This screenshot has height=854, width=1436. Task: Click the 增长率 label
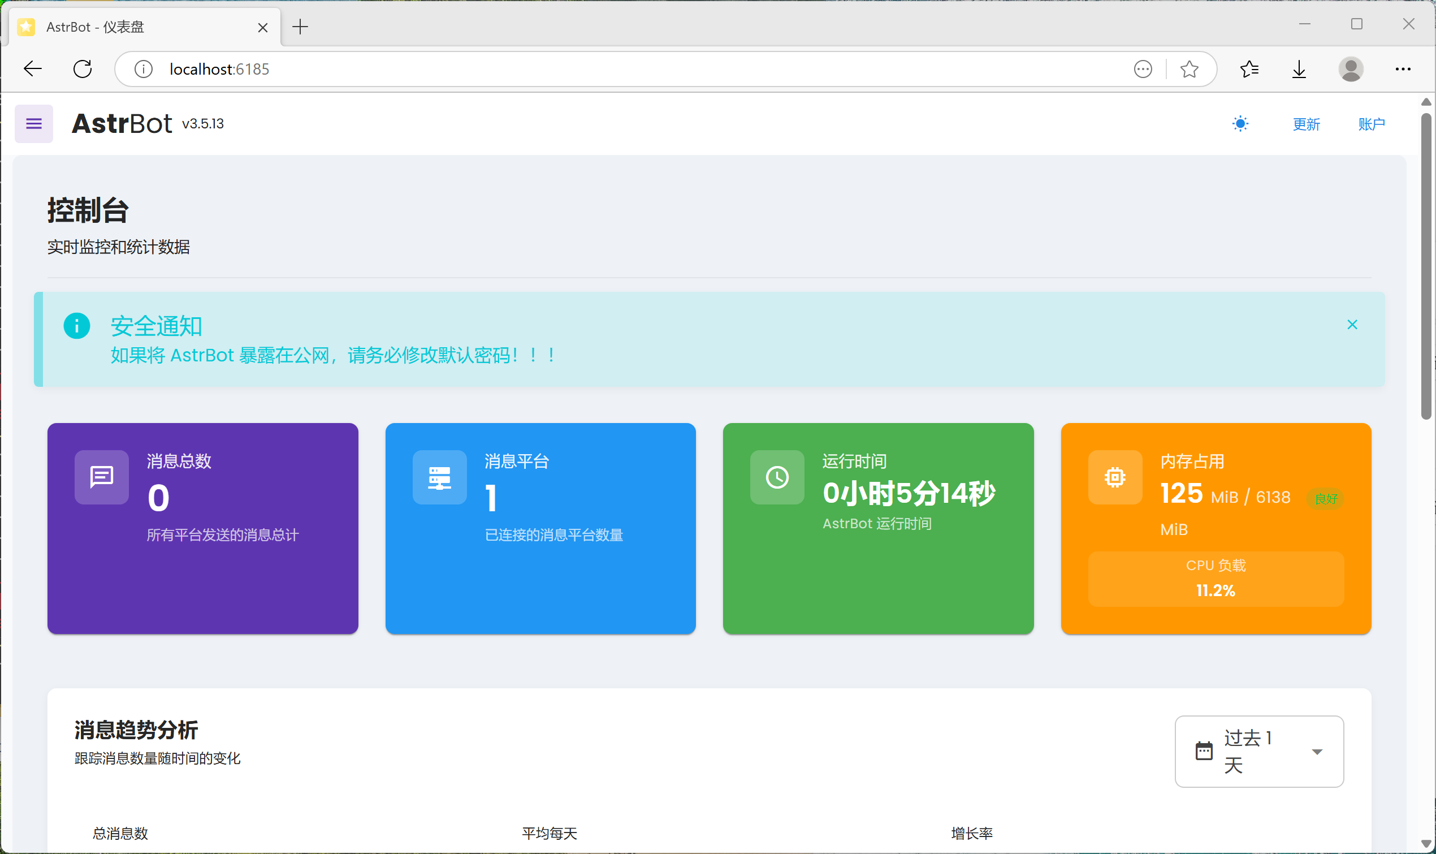coord(972,833)
